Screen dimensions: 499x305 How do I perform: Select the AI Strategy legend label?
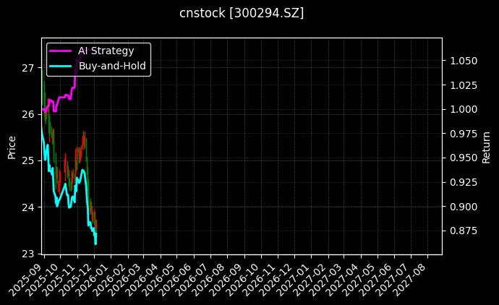(106, 51)
